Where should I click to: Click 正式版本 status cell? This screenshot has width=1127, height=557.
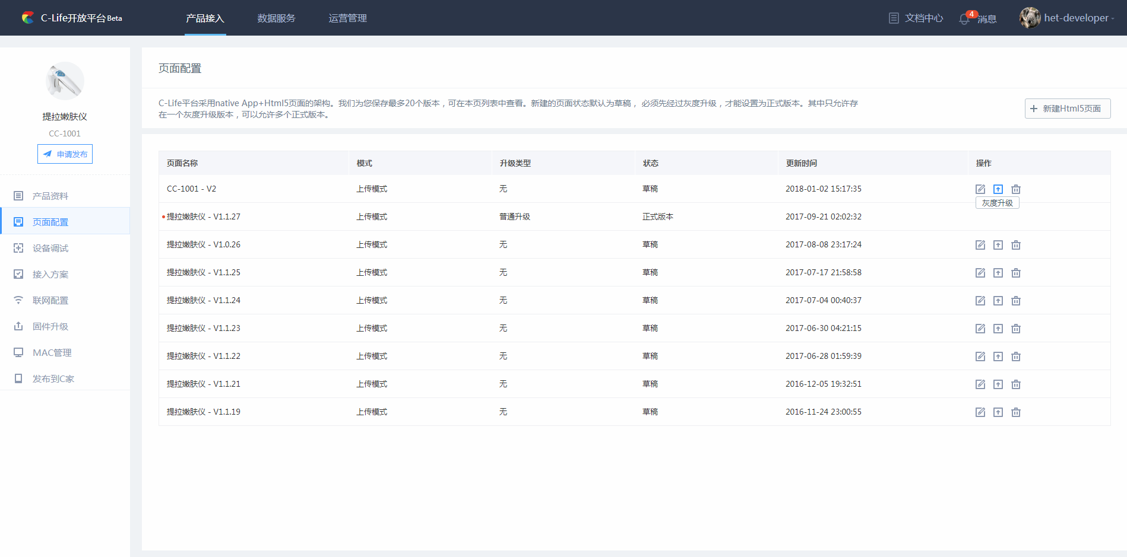[658, 217]
